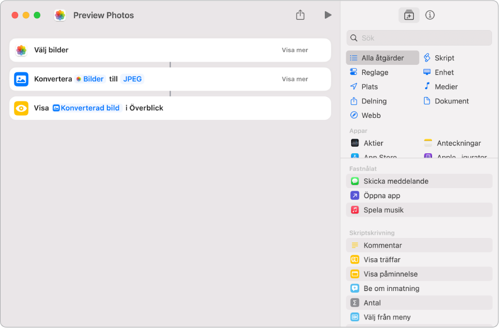Select the Webb category
This screenshot has width=499, height=328.
[365, 115]
